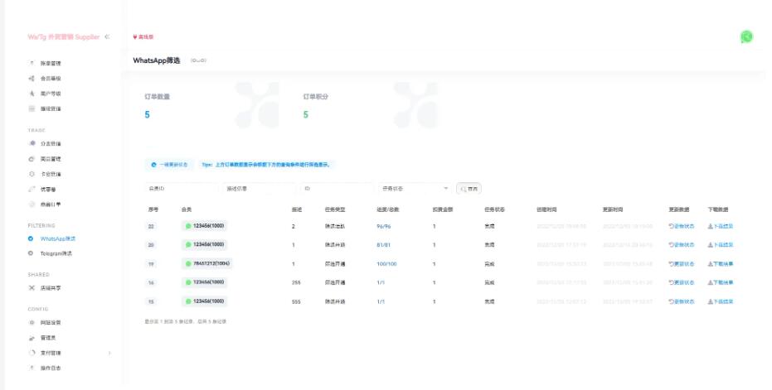772x390 pixels.
Task: Click the icon beside 商品管理
Action: (32, 159)
